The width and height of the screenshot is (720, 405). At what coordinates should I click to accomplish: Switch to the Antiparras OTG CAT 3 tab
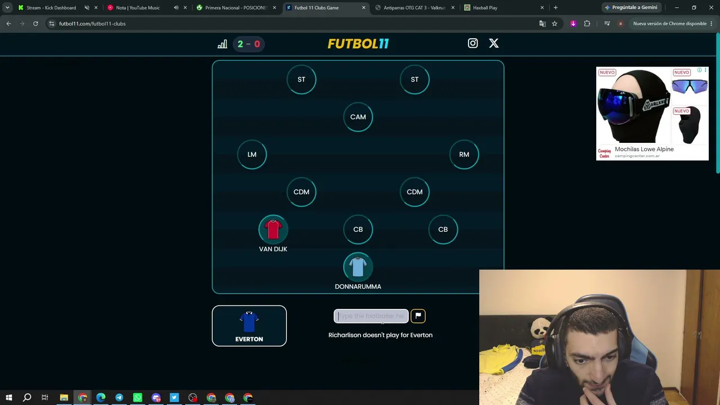415,8
